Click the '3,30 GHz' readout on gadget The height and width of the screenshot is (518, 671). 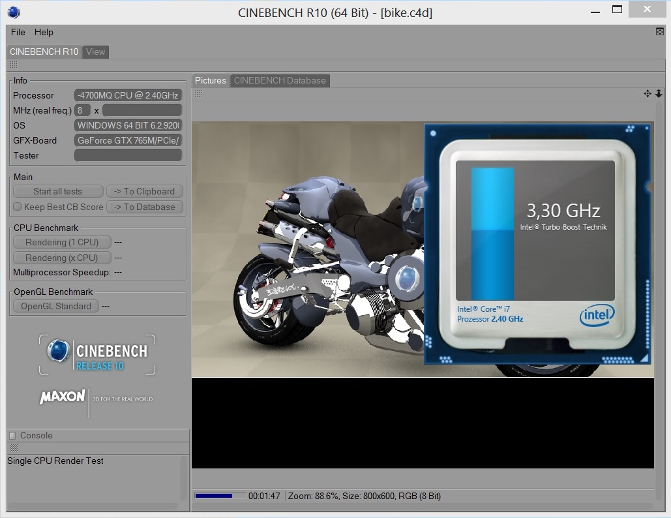tap(563, 211)
